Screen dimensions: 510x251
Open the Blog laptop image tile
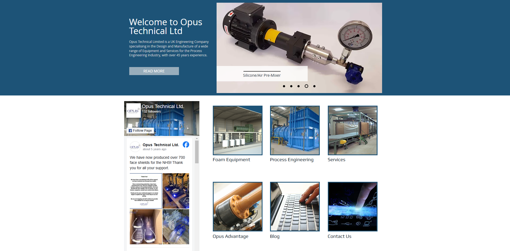(x=295, y=206)
